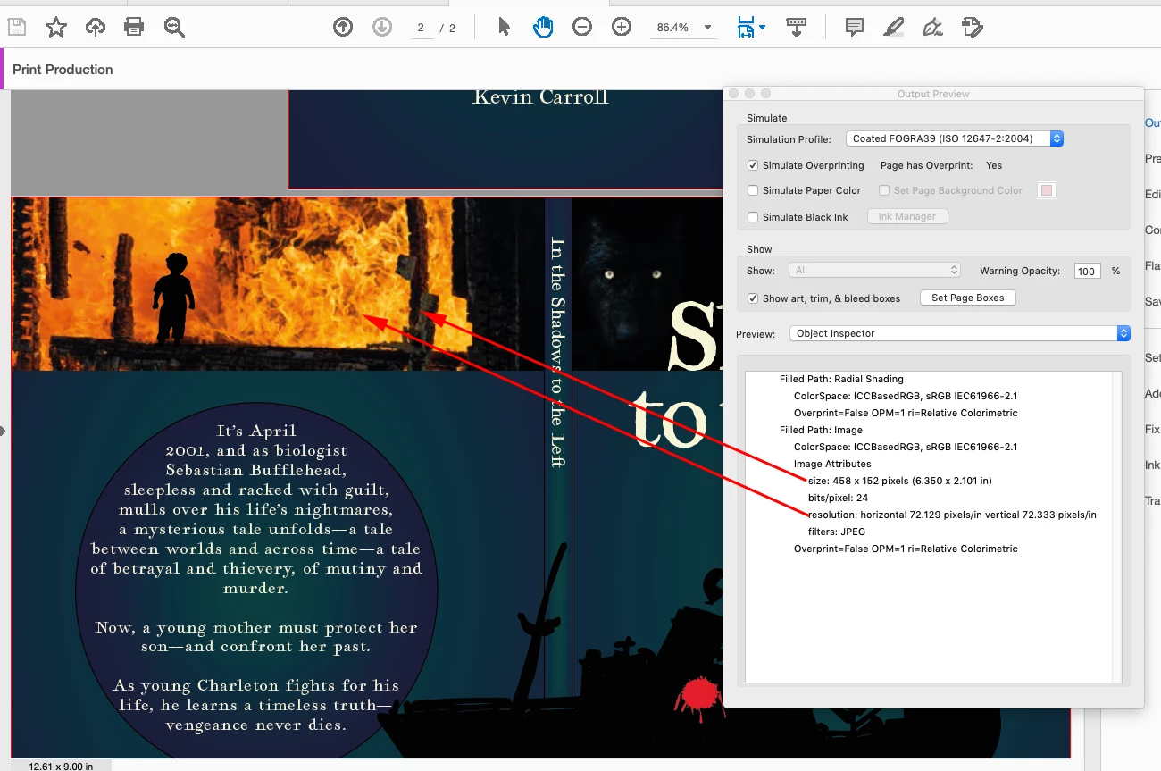The image size is (1161, 771).
Task: Click the 12.61 x 9.00 in size readout
Action: [x=61, y=766]
